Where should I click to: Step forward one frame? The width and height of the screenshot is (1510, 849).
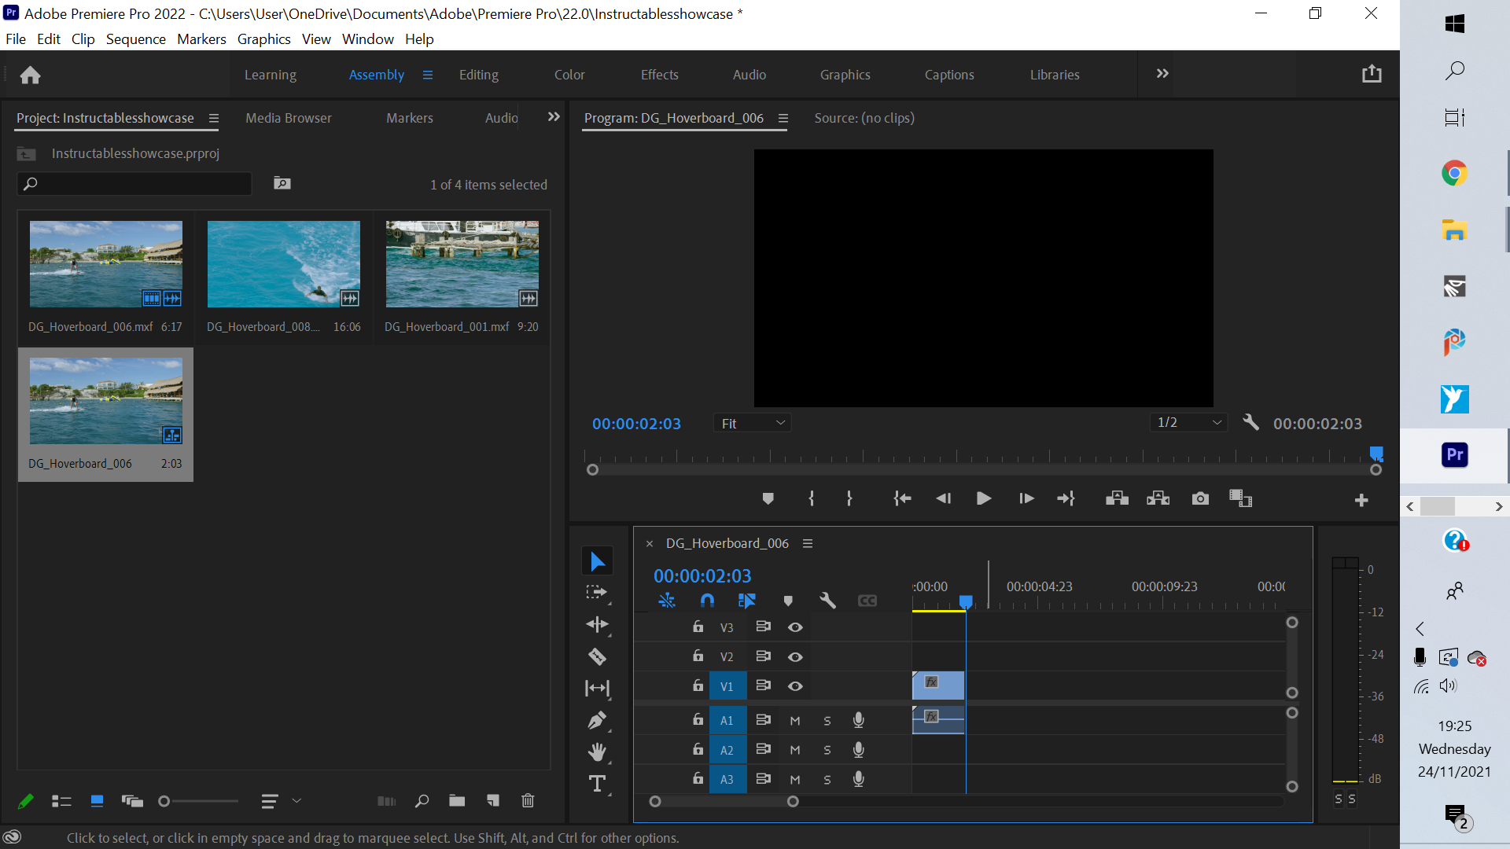[x=1026, y=498]
